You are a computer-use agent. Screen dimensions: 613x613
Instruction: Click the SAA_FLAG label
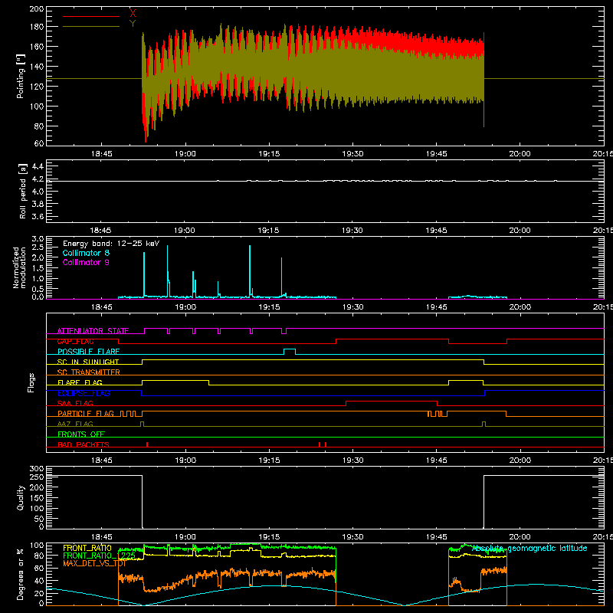(75, 403)
